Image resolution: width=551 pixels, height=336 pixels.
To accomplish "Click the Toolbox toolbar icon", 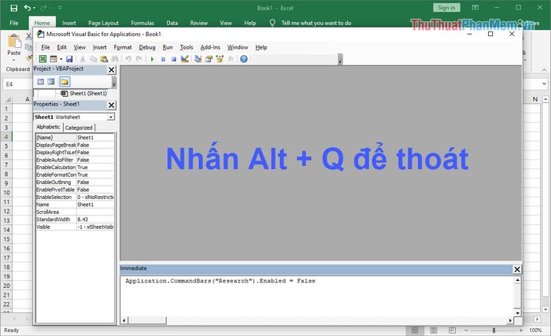I will pyautogui.click(x=231, y=59).
